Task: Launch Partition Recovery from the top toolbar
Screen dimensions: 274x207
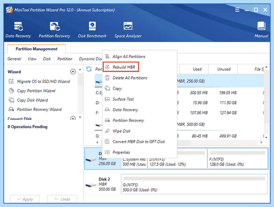Action: click(54, 30)
